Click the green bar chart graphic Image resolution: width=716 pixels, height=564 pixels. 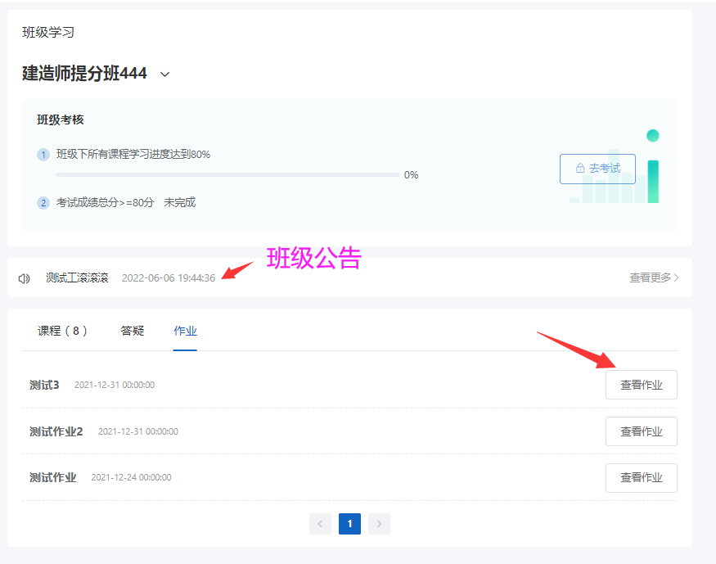pos(615,167)
